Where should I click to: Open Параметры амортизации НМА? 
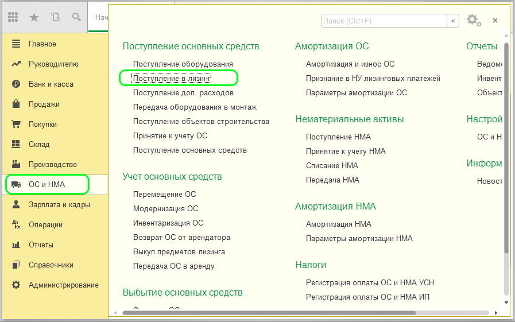click(x=359, y=239)
